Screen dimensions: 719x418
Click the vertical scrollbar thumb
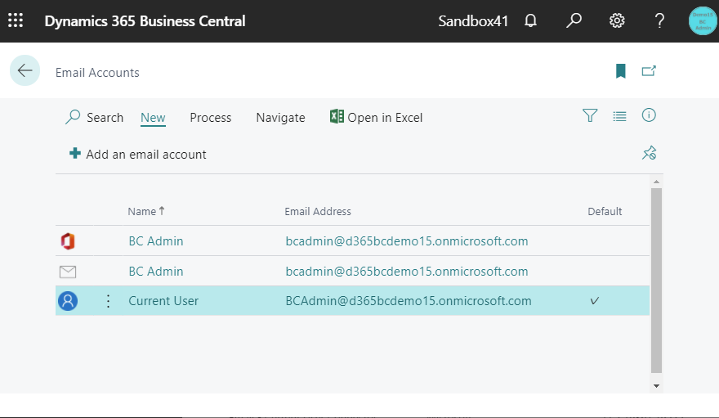656,281
